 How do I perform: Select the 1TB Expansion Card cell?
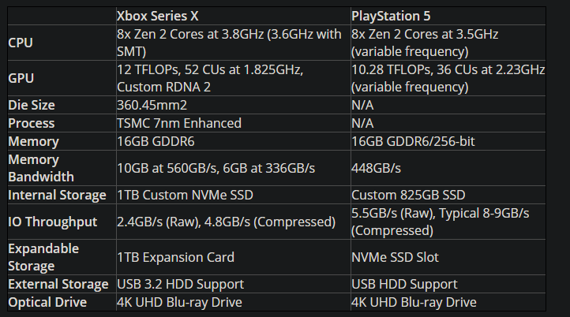[x=175, y=257]
